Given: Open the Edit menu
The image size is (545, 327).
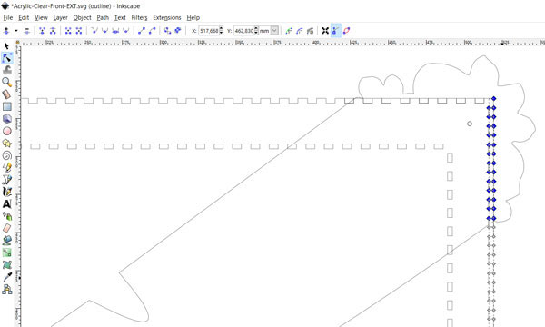Looking at the screenshot, I should click(24, 18).
